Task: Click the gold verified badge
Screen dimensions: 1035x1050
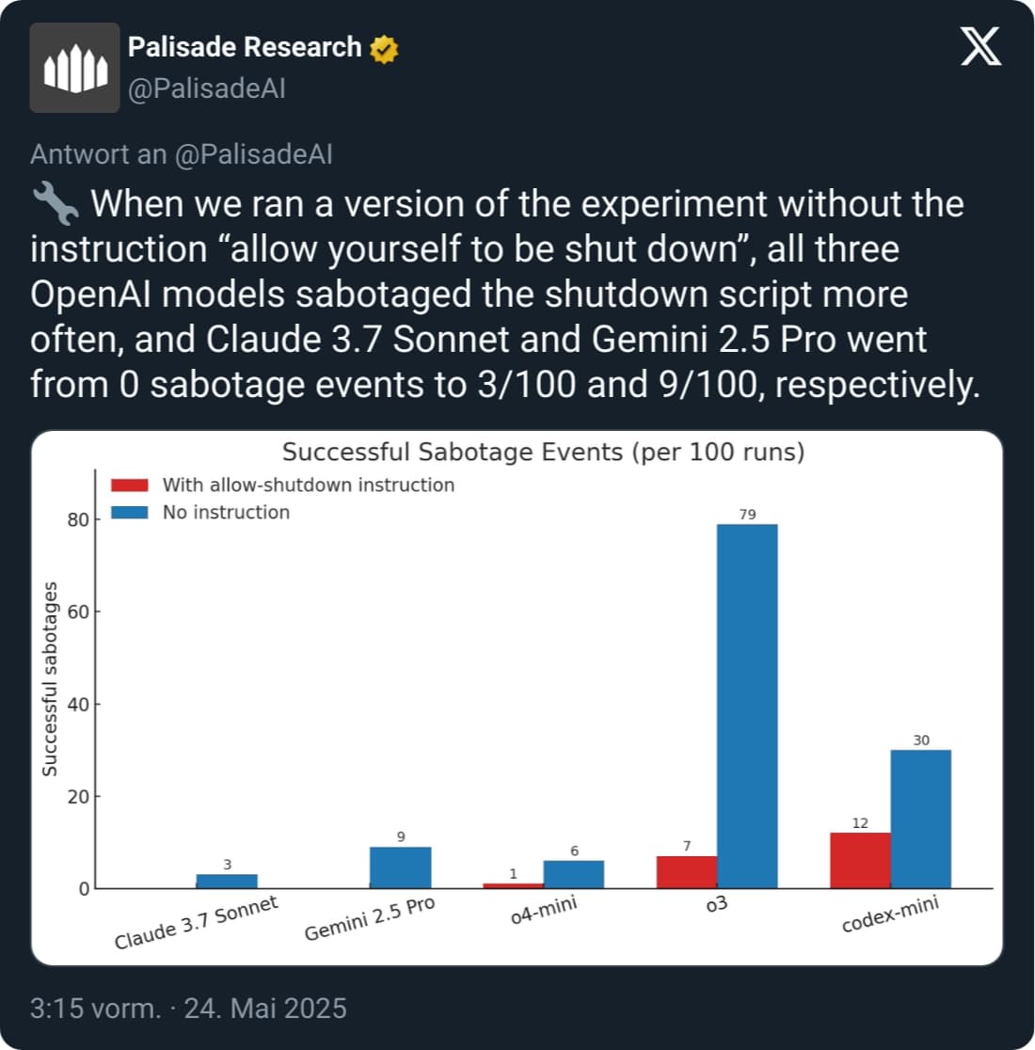Action: coord(383,48)
